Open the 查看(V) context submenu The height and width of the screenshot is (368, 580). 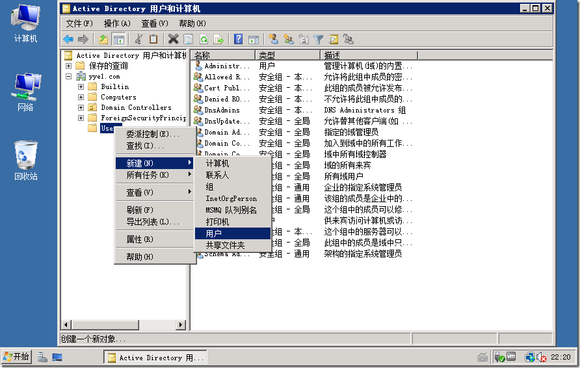[155, 192]
